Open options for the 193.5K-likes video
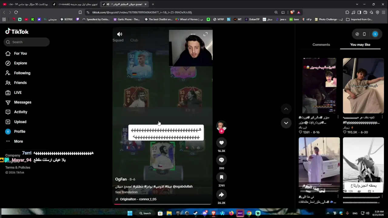The image size is (388, 218). [x=382, y=117]
